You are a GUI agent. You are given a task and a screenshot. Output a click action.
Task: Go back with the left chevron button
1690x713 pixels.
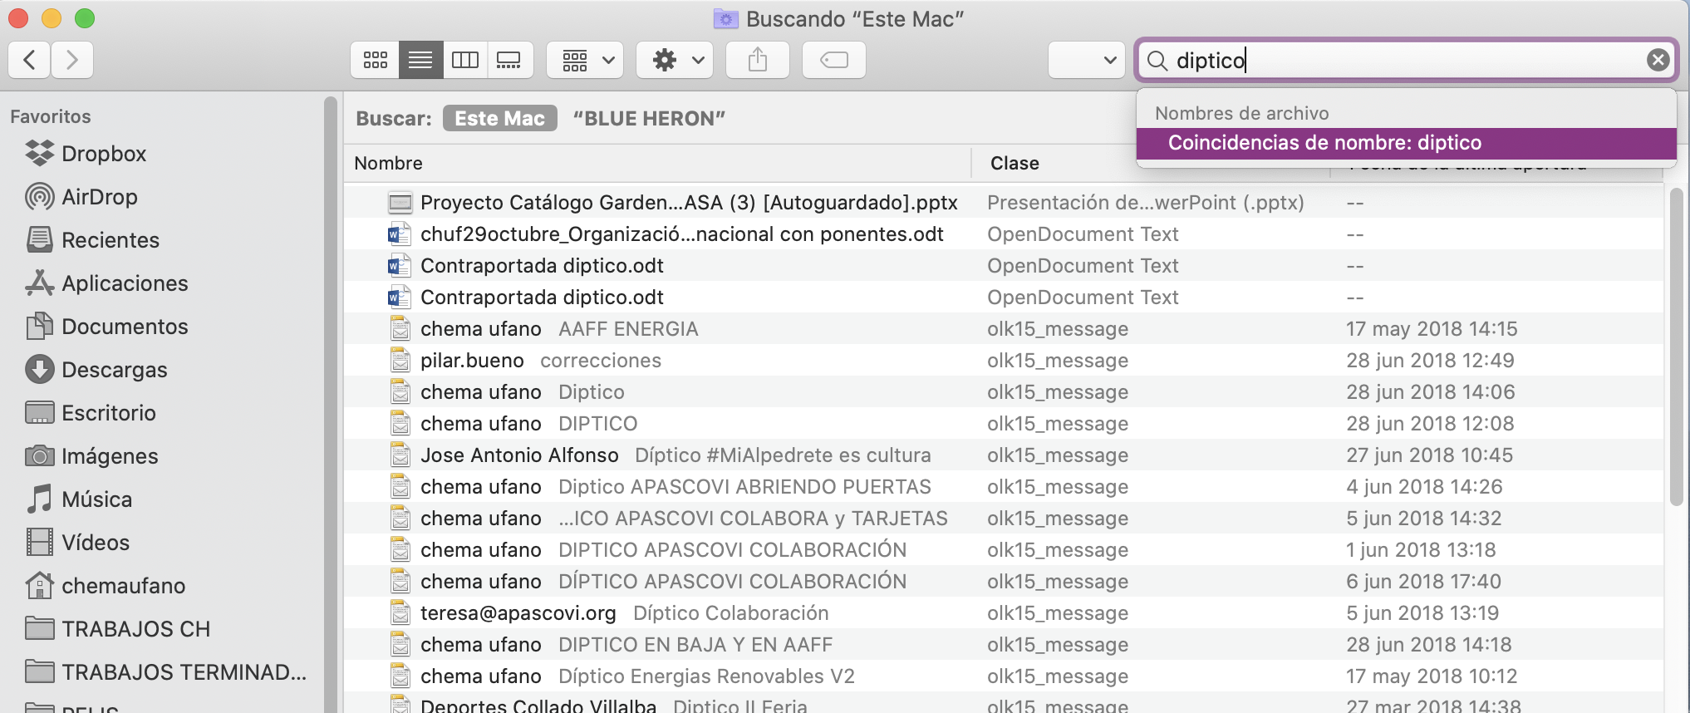click(30, 60)
